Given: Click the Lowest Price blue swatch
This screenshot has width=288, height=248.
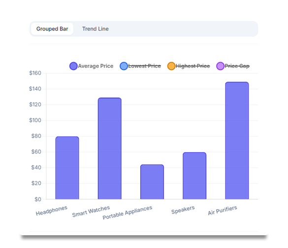Looking at the screenshot, I should (x=124, y=66).
